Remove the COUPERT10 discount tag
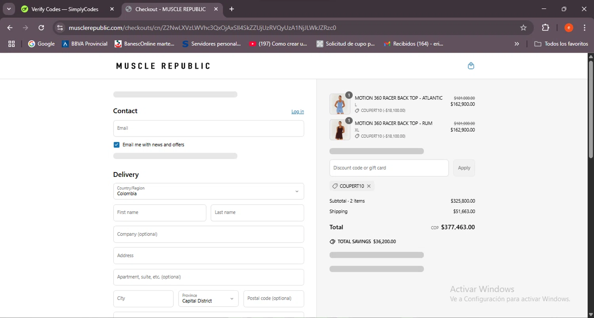 [369, 186]
